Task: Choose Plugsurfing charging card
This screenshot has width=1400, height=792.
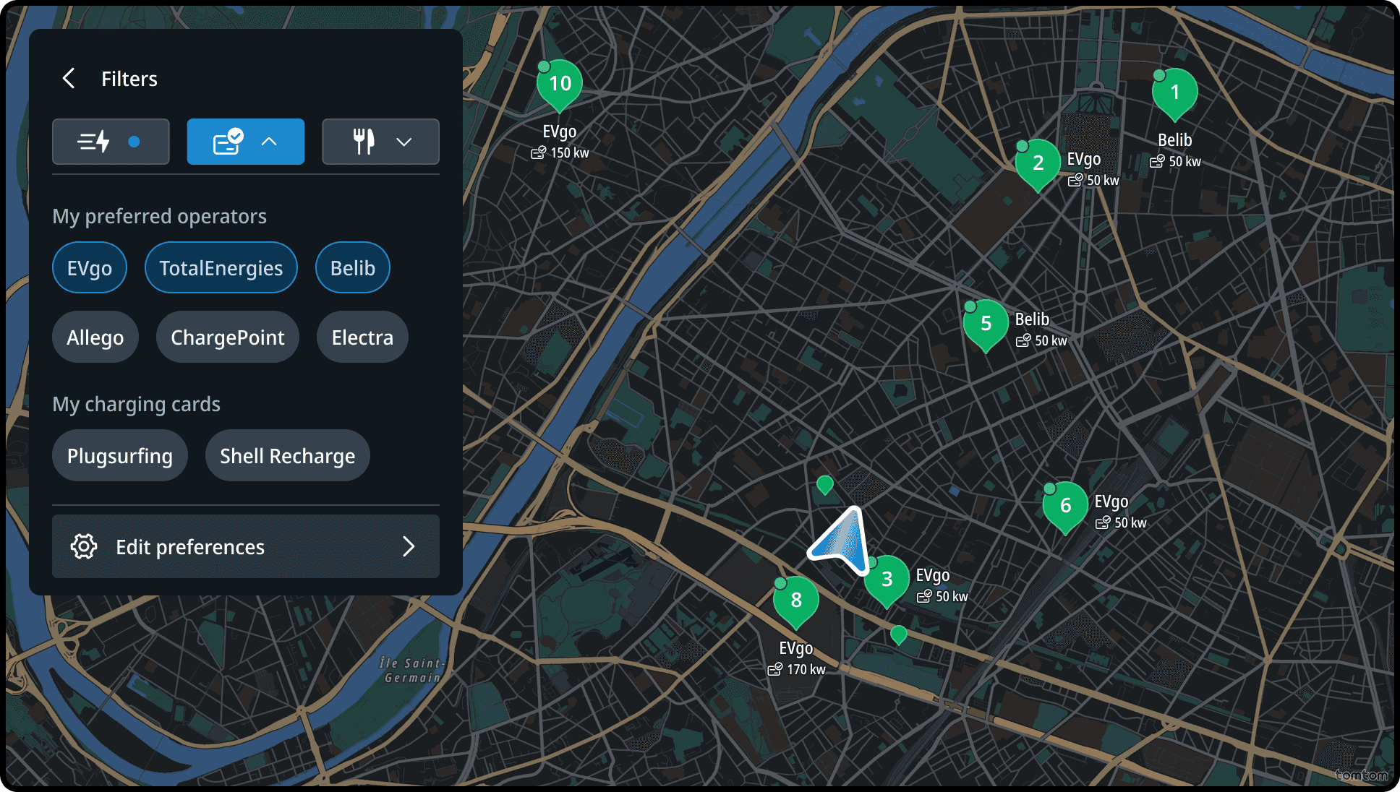Action: (120, 456)
